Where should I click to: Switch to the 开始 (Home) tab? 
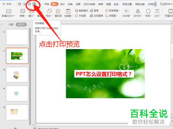click(47, 4)
